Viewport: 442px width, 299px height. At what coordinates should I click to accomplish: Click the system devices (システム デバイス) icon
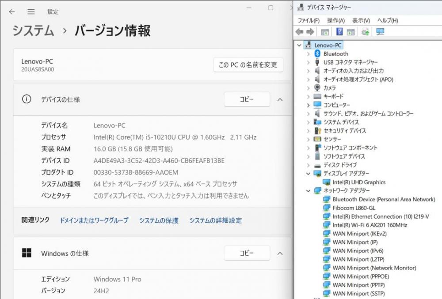click(x=317, y=122)
